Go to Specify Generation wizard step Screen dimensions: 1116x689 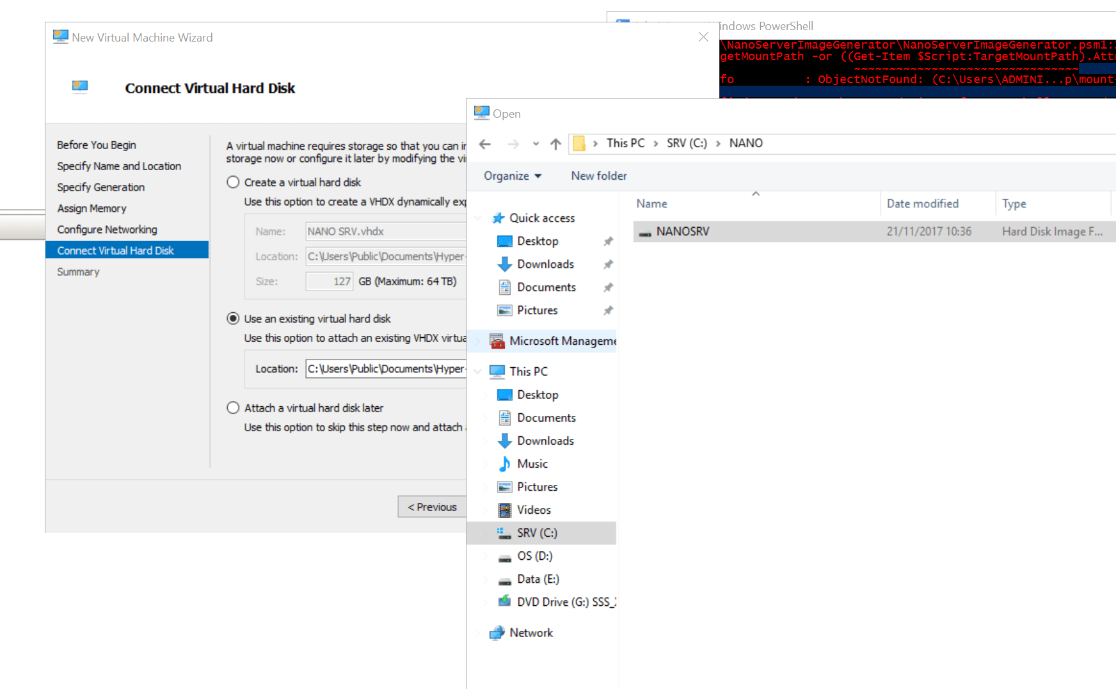(x=100, y=187)
